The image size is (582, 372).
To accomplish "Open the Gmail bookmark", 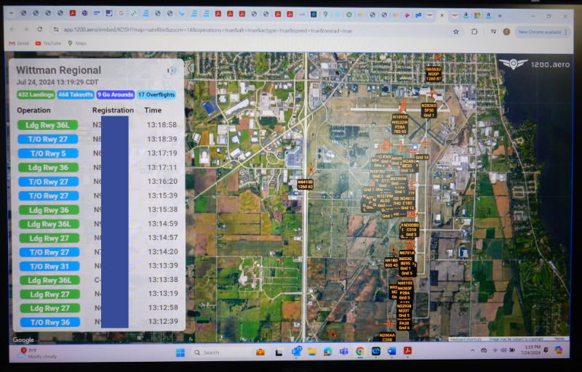I will pyautogui.click(x=19, y=44).
